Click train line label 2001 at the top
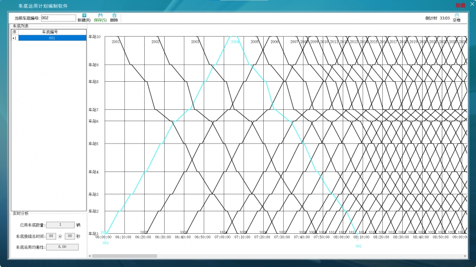The height and width of the screenshot is (267, 476). coord(116,42)
